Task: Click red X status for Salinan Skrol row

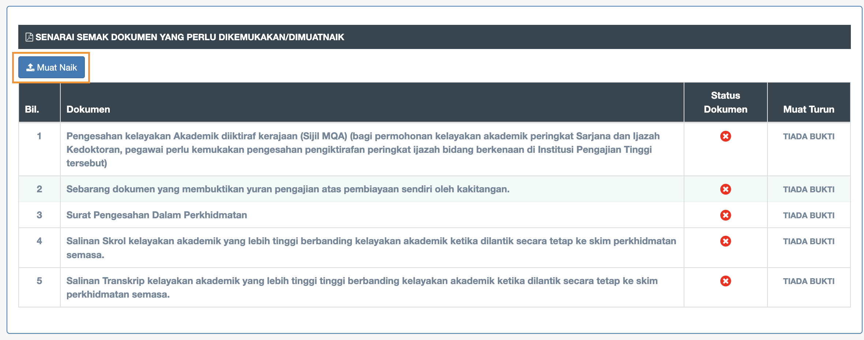Action: pyautogui.click(x=725, y=241)
